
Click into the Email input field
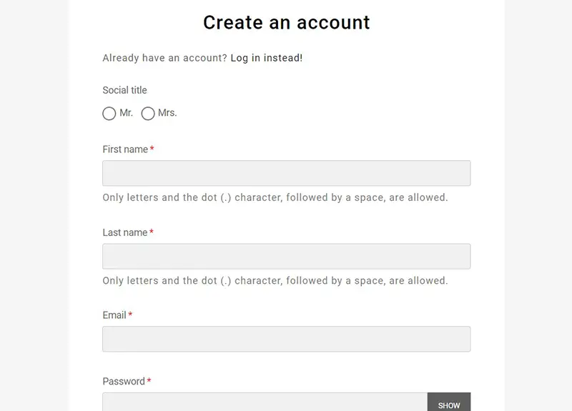287,339
